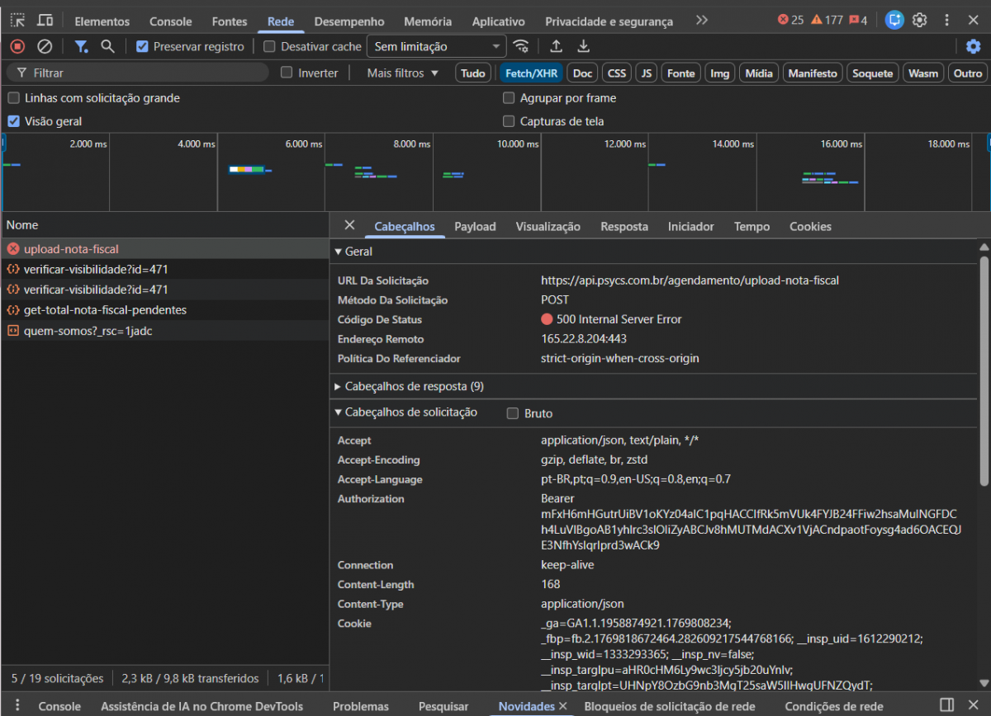
Task: Open the network search magnifier
Action: [107, 47]
